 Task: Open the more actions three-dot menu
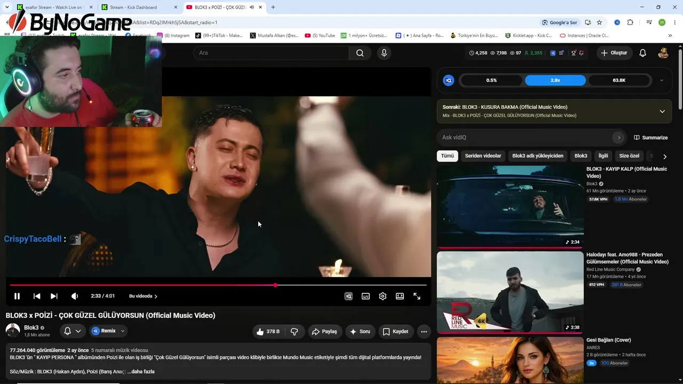tap(424, 331)
